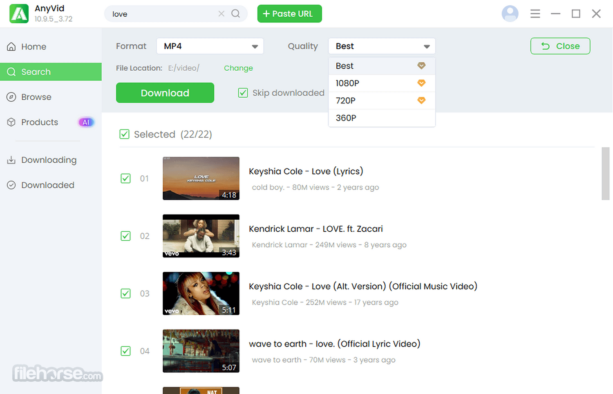This screenshot has width=613, height=394.
Task: Click the Home house icon in sidebar
Action: point(11,47)
